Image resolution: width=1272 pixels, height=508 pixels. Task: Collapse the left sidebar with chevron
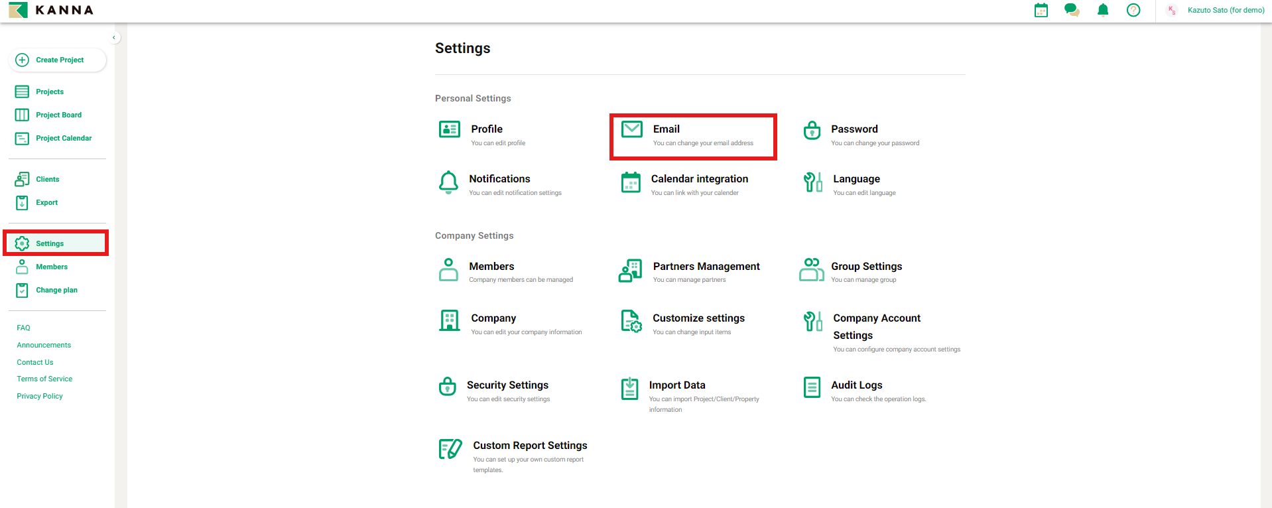[114, 38]
